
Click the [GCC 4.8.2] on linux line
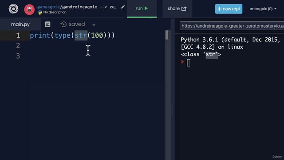(212, 47)
